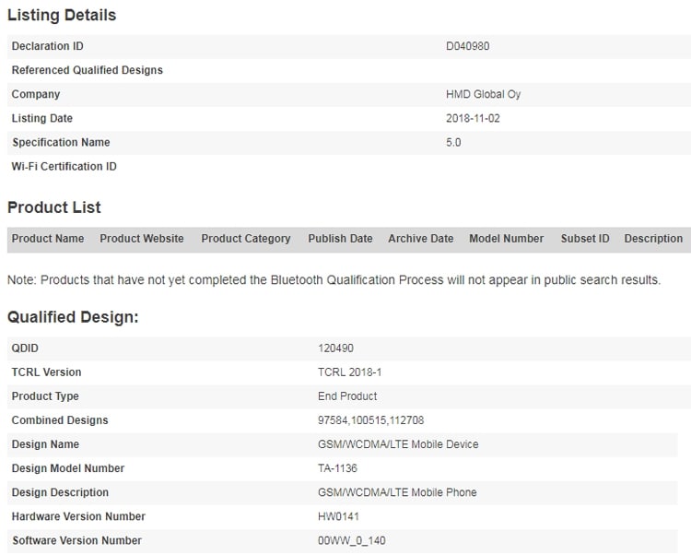This screenshot has width=691, height=555.
Task: Click the combined designs numbers 97584,100515,112708
Action: (x=371, y=420)
